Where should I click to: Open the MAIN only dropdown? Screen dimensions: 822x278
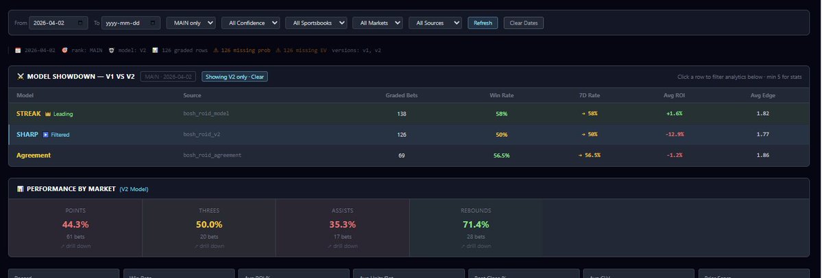click(191, 23)
